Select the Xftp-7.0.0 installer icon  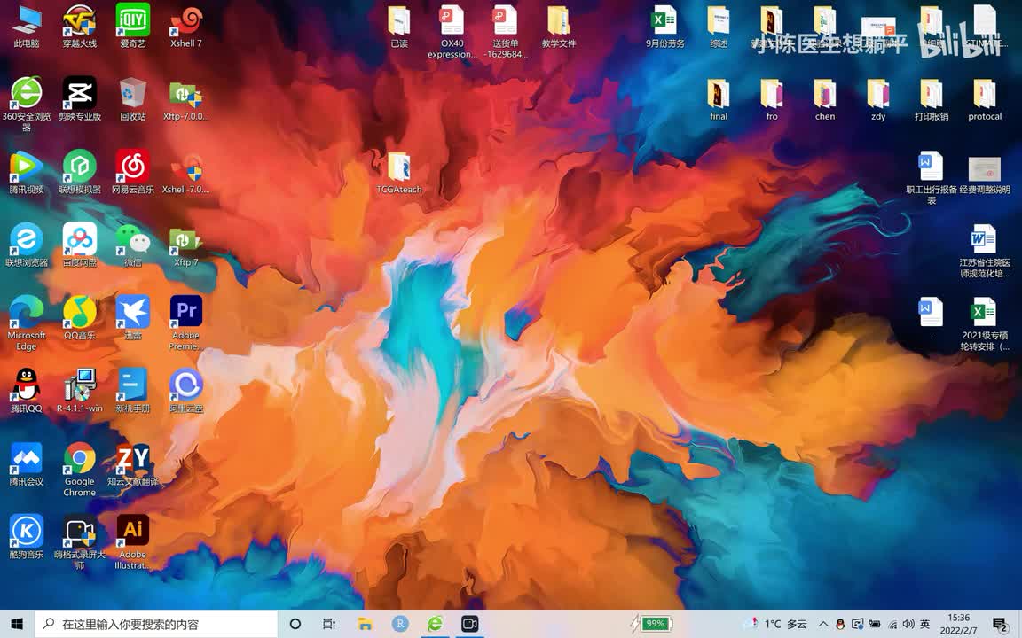(186, 99)
